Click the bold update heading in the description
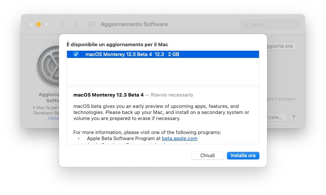The height and width of the screenshot is (195, 326). (109, 95)
